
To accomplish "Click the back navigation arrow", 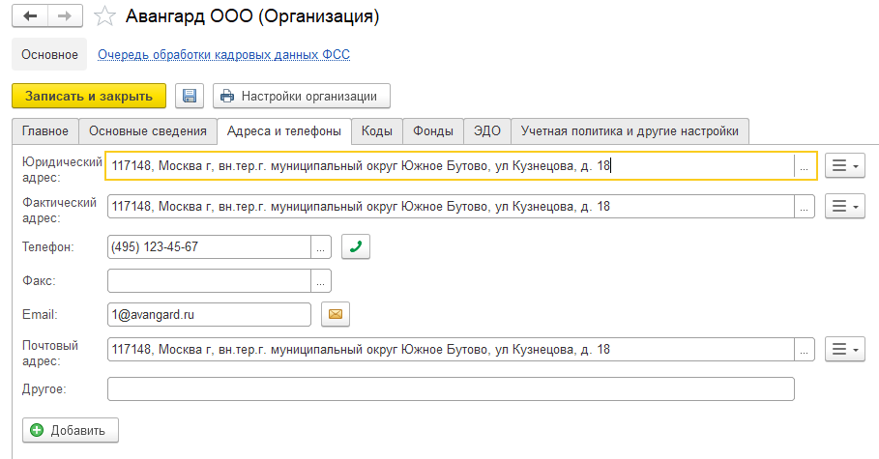I will (x=30, y=17).
